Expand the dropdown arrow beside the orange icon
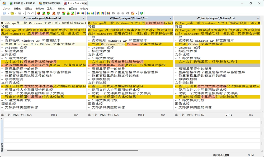264x157 pixels. 136,13
